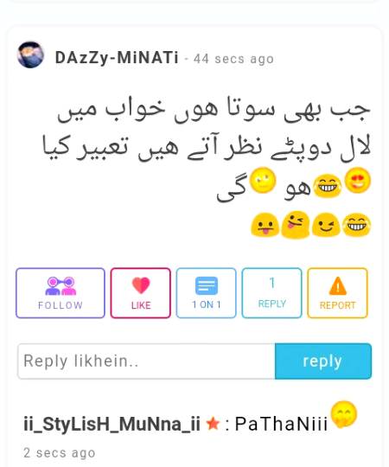This screenshot has height=467, width=389.
Task: Click the FOLLOW button label
Action: 61,305
